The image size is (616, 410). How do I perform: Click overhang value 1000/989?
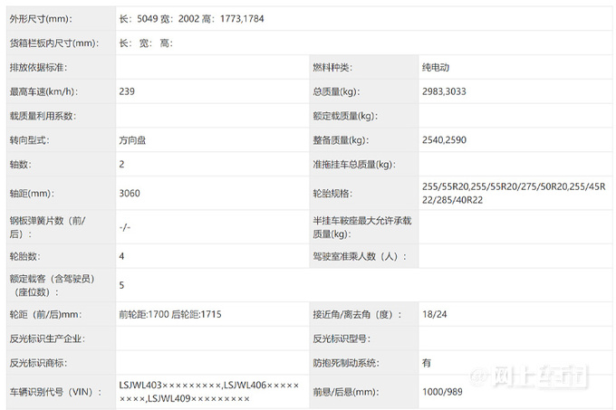pos(442,392)
